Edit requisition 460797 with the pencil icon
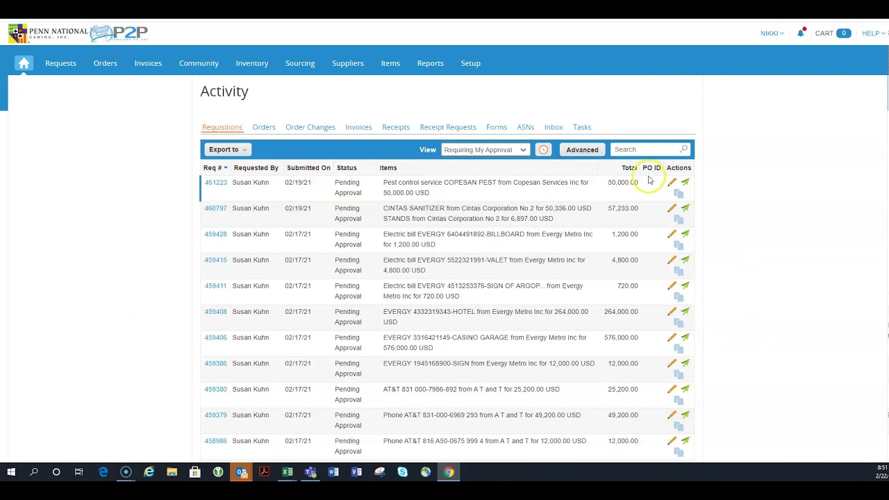 click(672, 208)
